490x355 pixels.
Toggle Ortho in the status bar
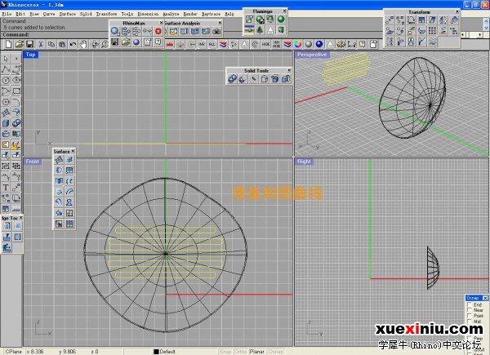pyautogui.click(x=241, y=352)
